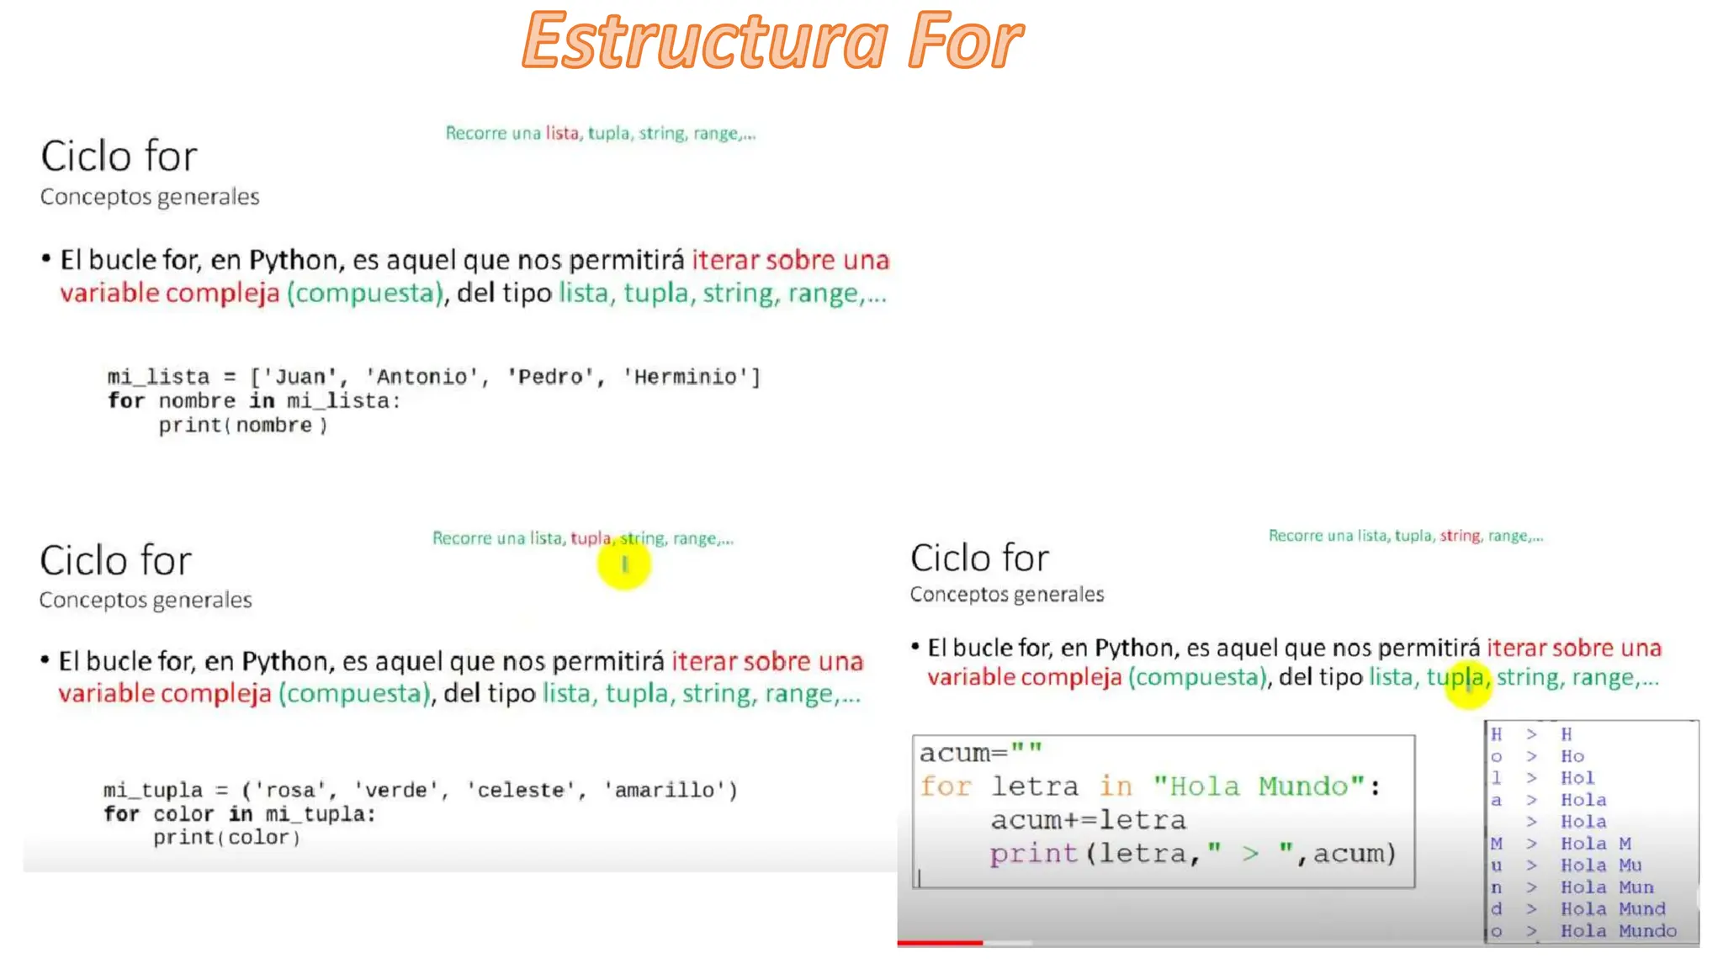
Task: Click the last output line 'Hola Mundo'
Action: [x=1618, y=931]
